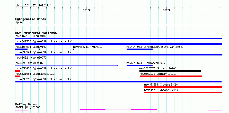Click the red bar under nsv5869195

(x=171, y=76)
